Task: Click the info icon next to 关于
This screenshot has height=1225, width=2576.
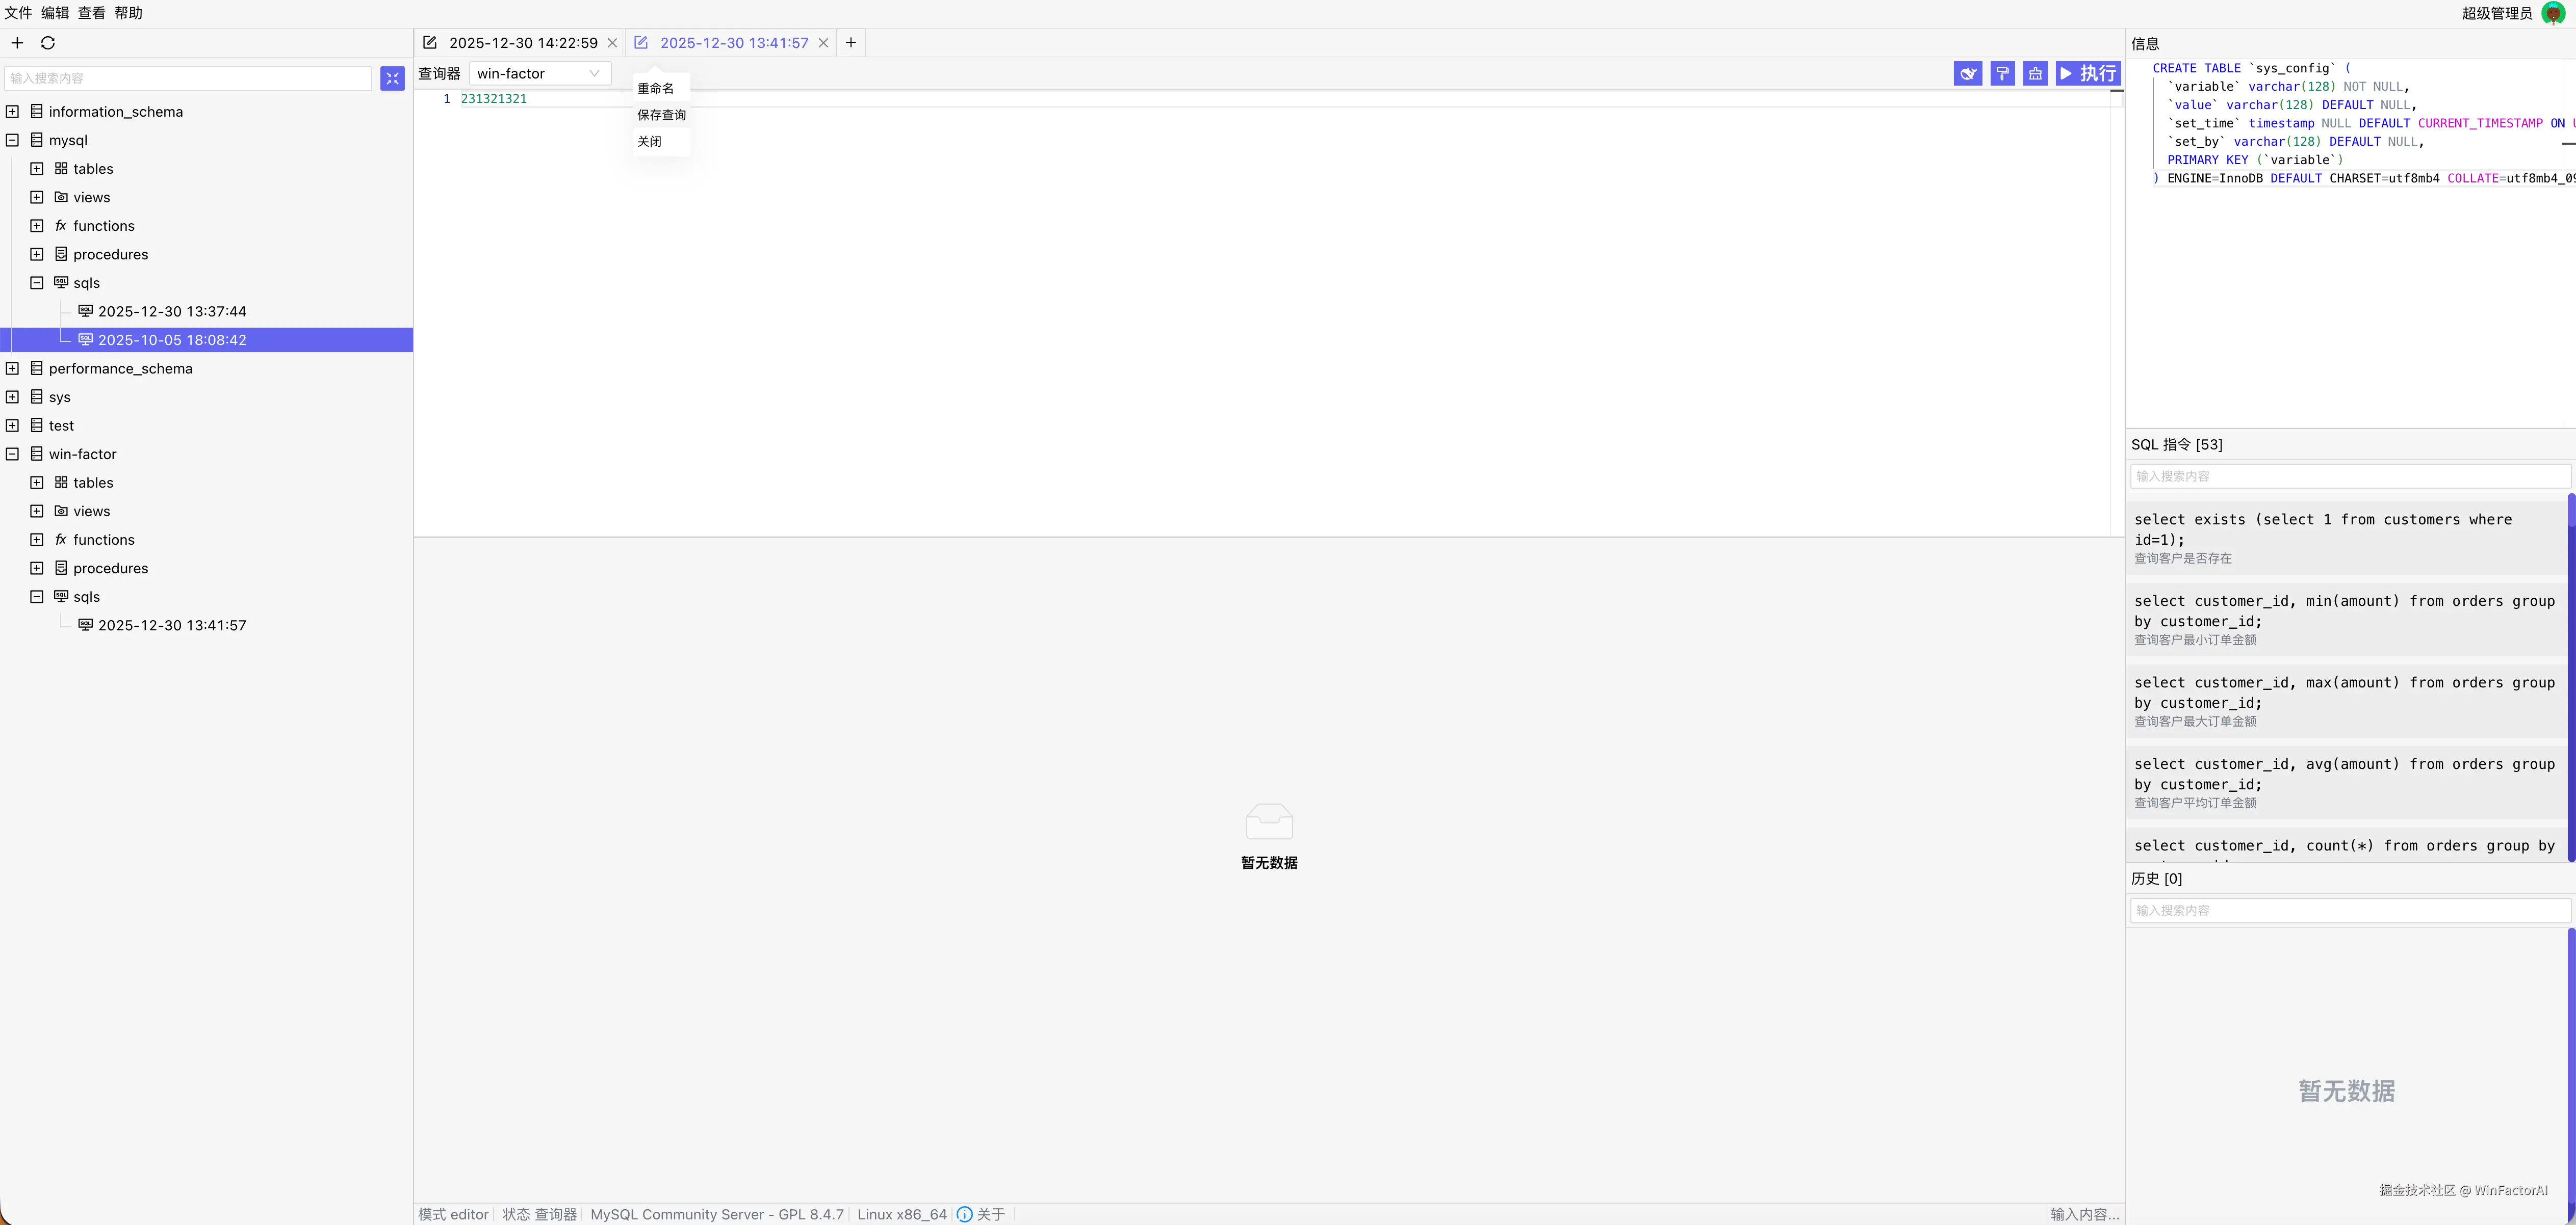Action: [964, 1214]
